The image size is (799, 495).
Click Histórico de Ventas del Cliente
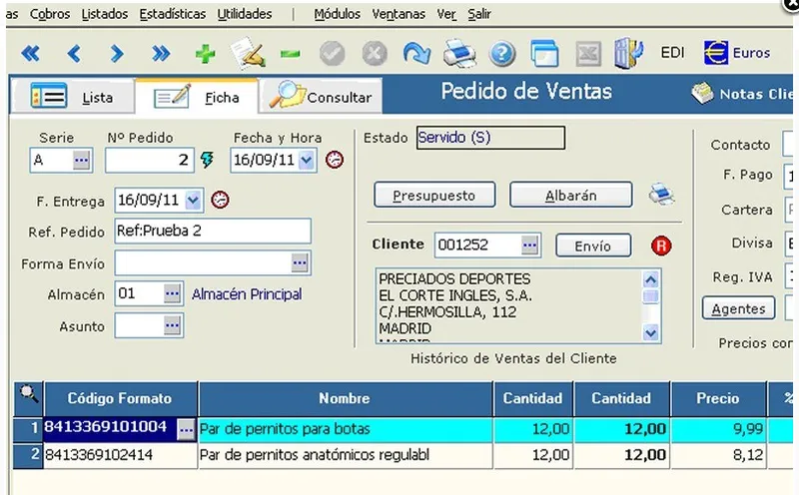point(513,358)
